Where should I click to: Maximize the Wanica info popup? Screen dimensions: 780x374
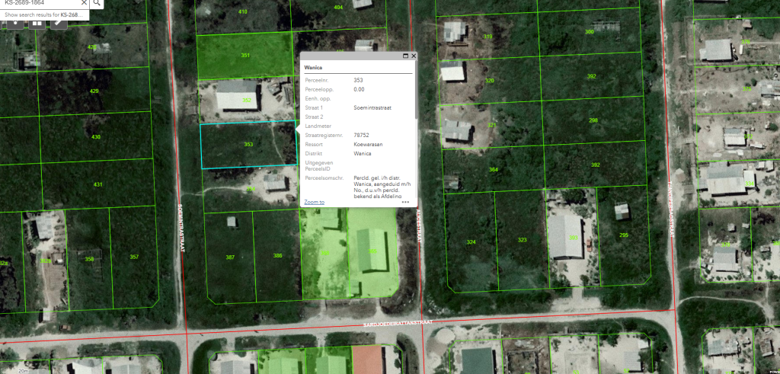pyautogui.click(x=405, y=56)
